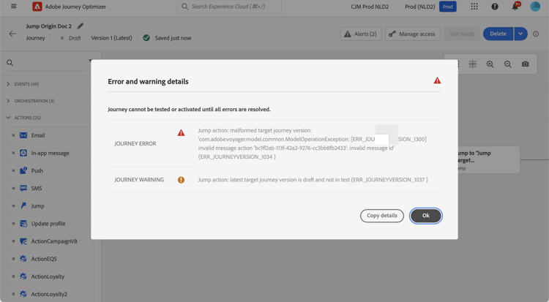Focus the Search Experience Cloud field
The image size is (549, 302).
229,7
